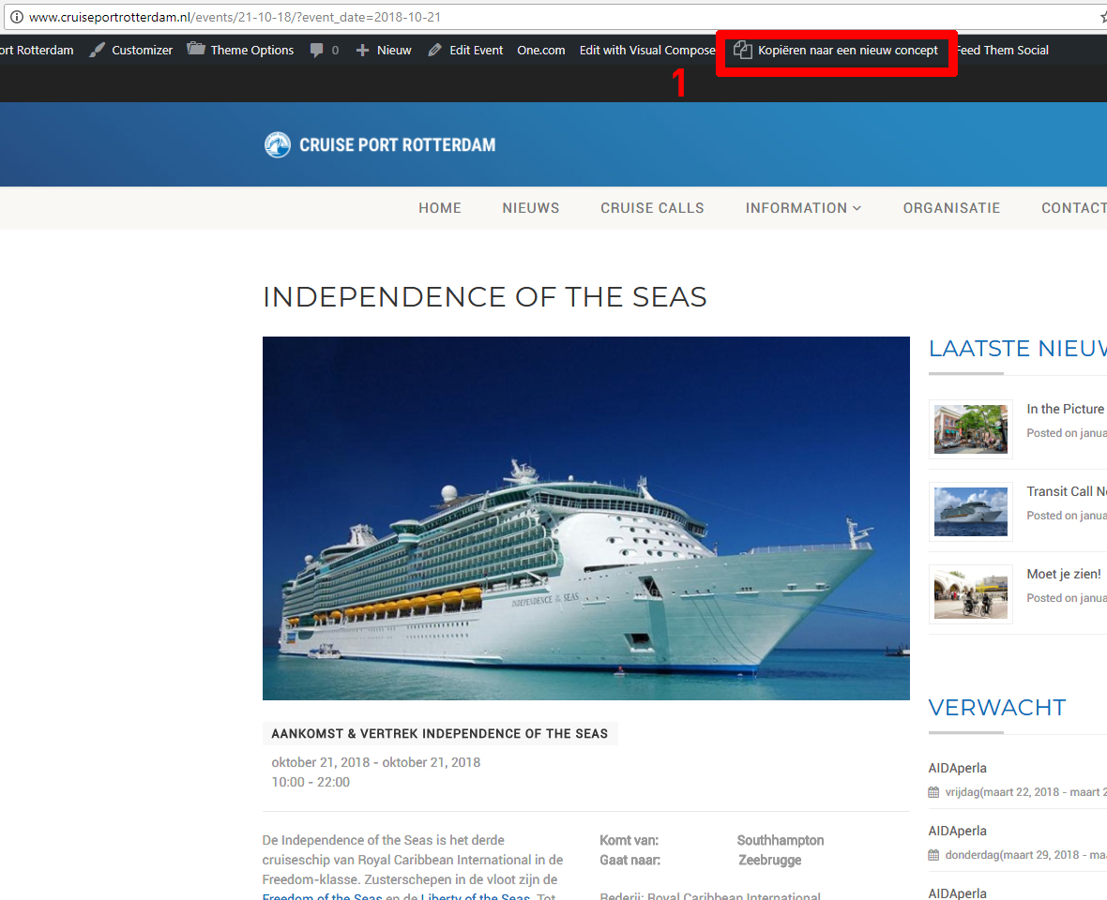
Task: Follow the Freedom of the Seas link
Action: 322,896
